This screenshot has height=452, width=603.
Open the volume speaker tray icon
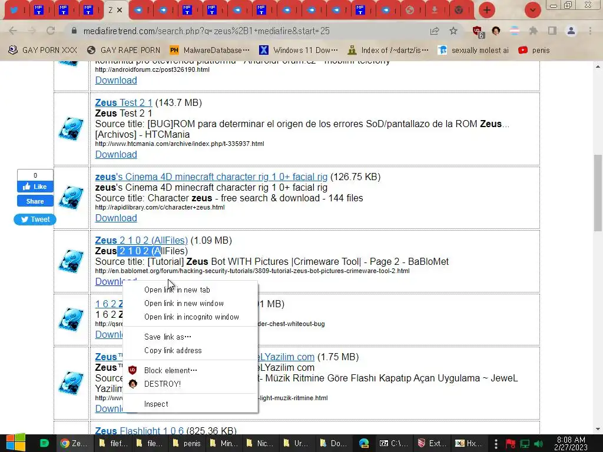tap(538, 444)
